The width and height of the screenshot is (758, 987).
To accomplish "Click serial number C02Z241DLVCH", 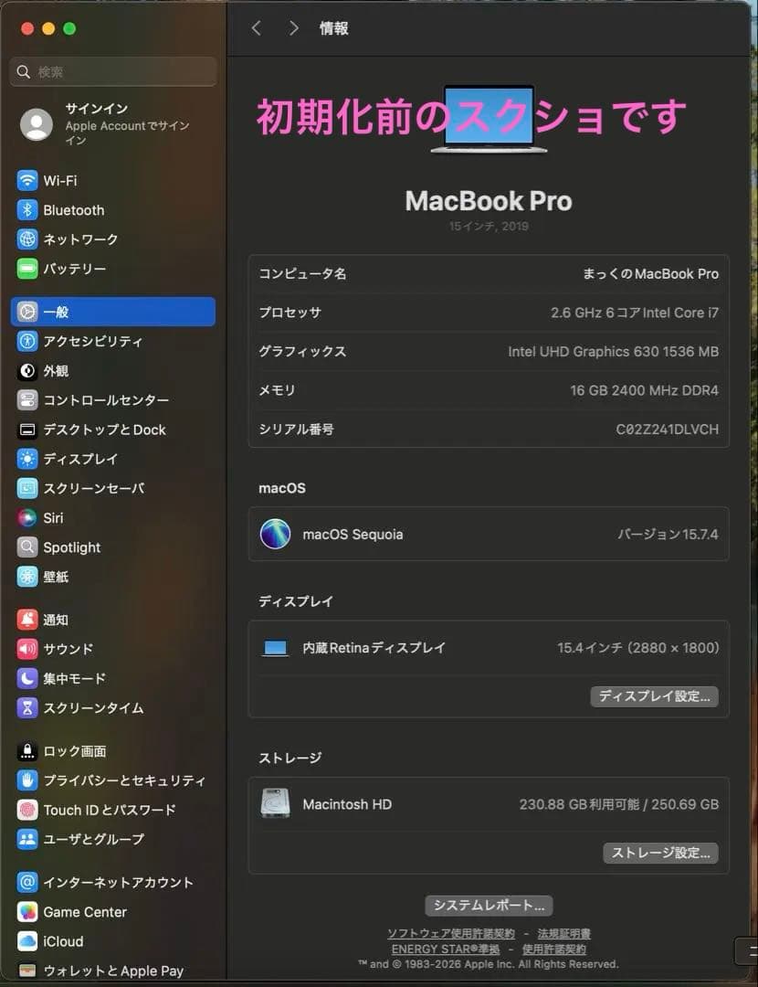I will click(667, 430).
